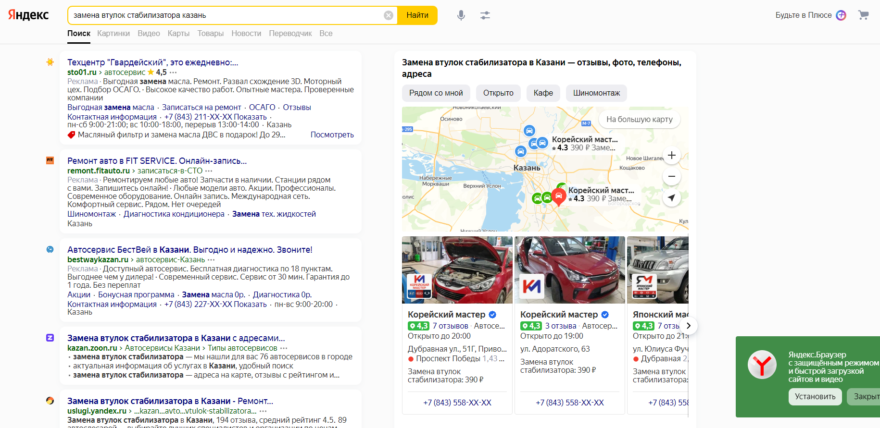The width and height of the screenshot is (880, 428).
Task: Click the Zoon purple favicon
Action: coord(50,338)
